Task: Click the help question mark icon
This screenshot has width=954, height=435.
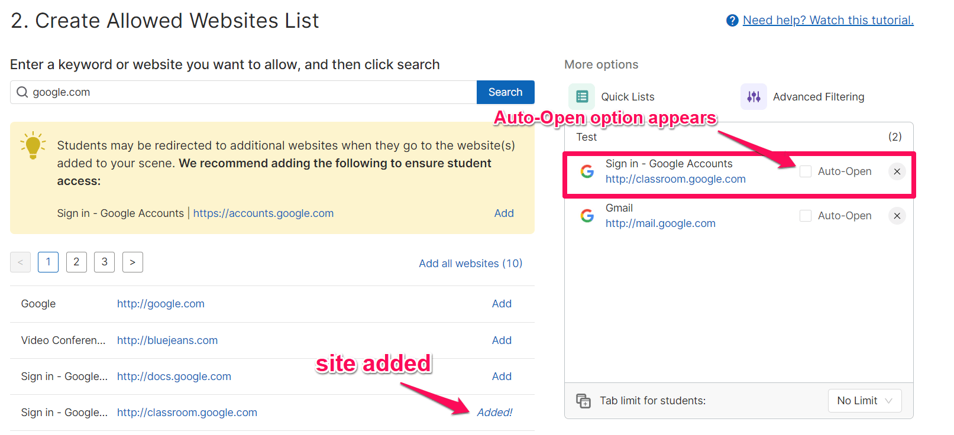Action: point(732,21)
